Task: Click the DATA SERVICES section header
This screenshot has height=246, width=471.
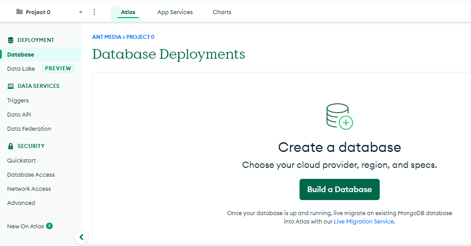Action: click(x=39, y=86)
